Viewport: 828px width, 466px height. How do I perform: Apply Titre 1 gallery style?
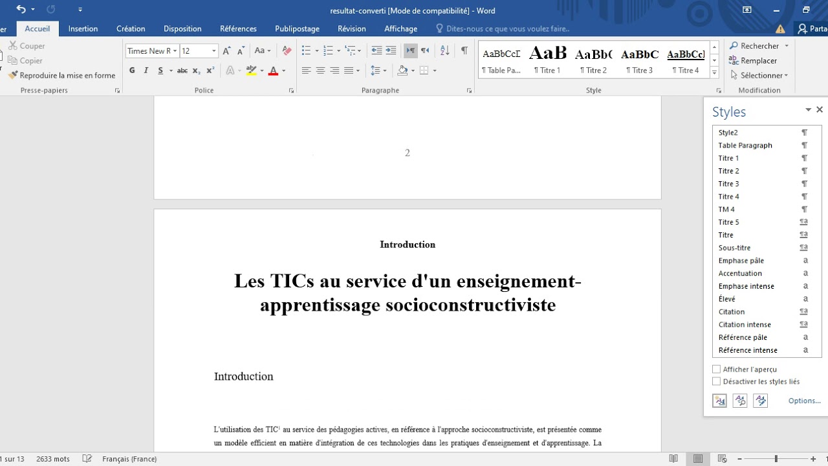547,60
